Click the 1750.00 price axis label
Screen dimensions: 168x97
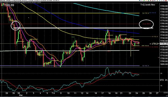pos(164,32)
